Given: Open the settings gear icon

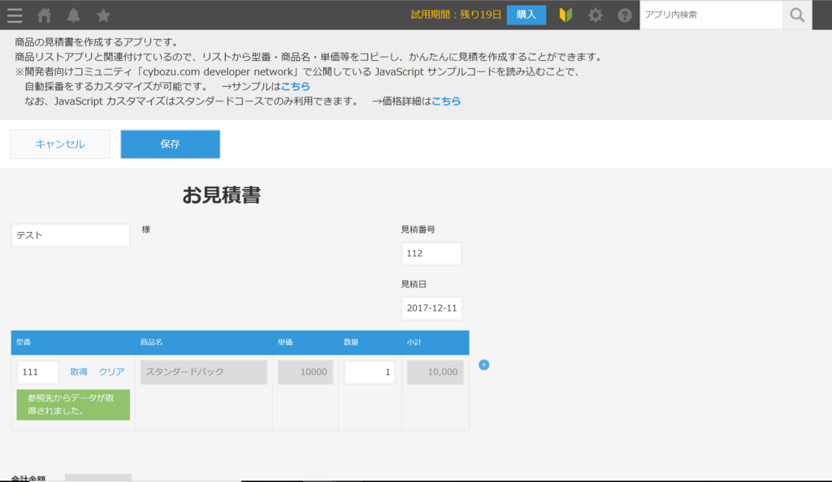Looking at the screenshot, I should click(596, 15).
